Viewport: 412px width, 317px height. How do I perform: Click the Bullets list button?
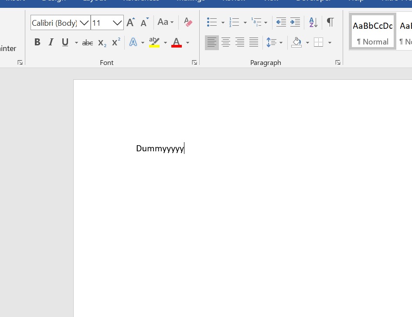212,22
